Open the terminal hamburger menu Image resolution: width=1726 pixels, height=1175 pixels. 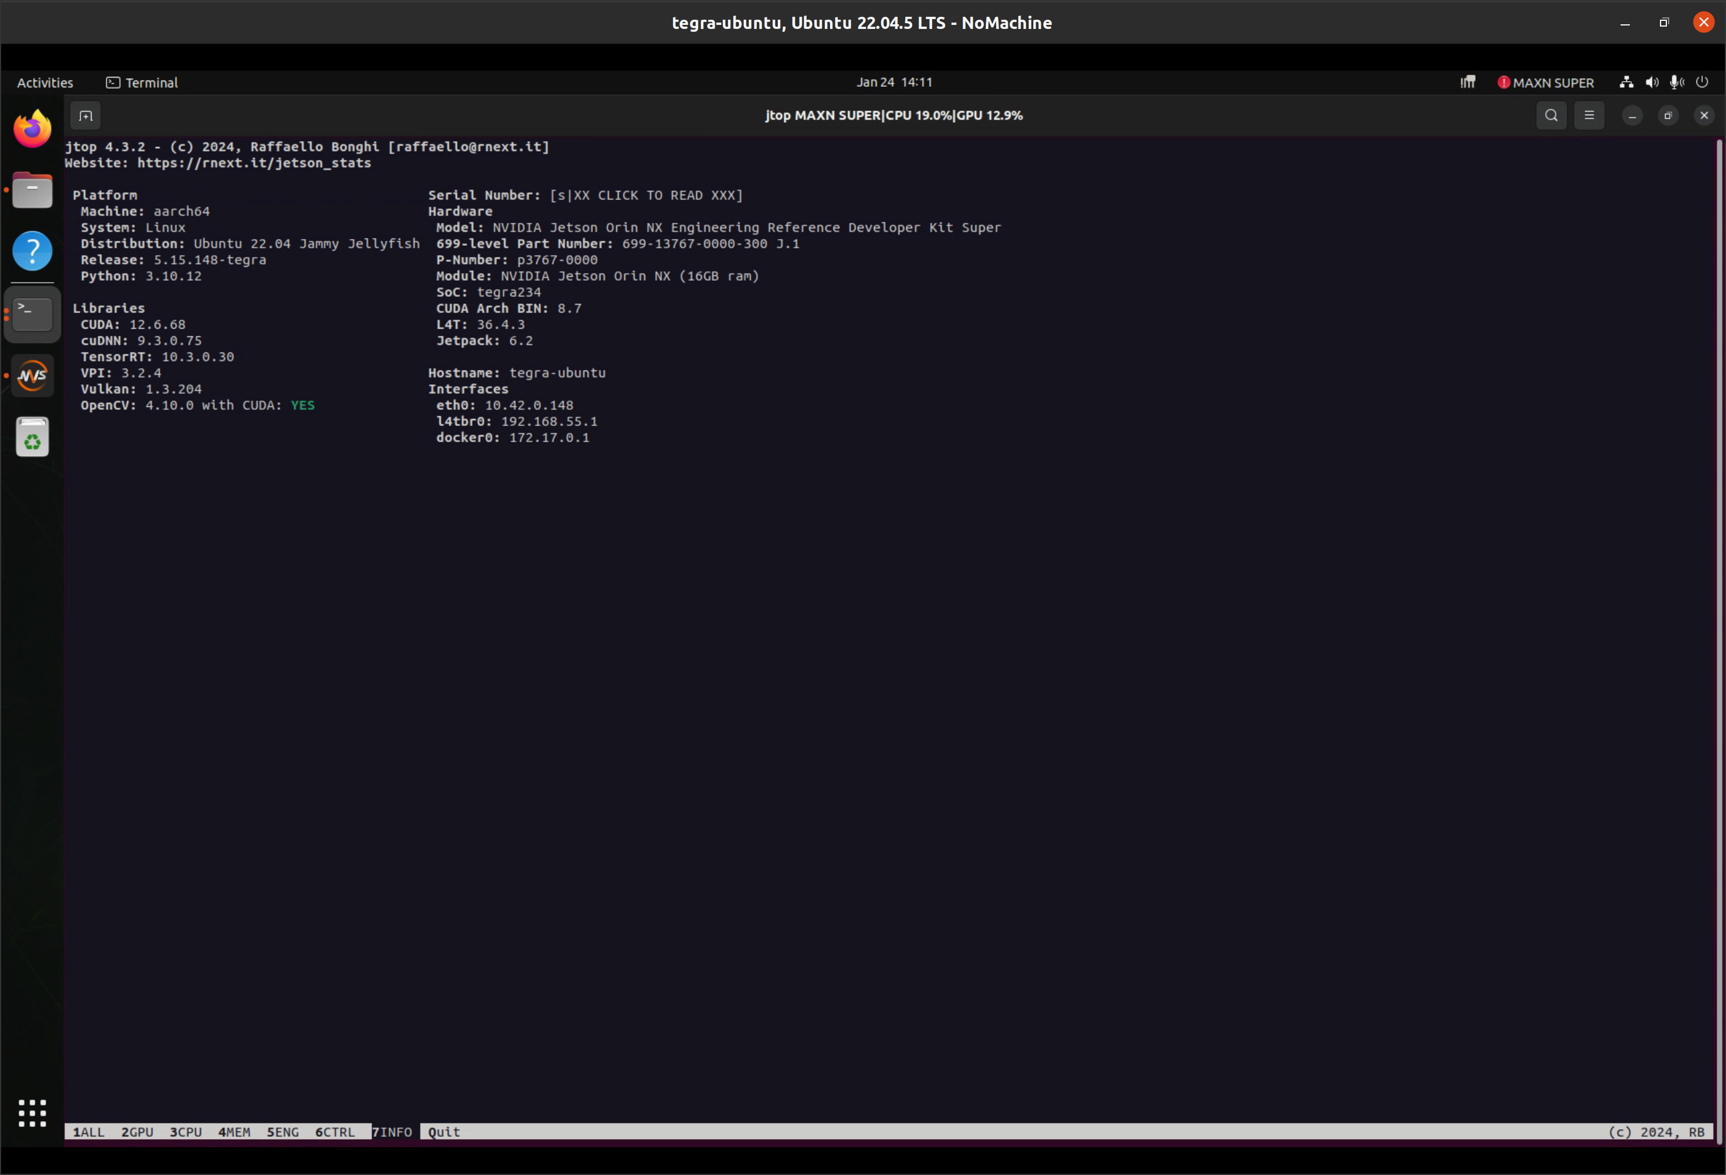(x=1589, y=116)
